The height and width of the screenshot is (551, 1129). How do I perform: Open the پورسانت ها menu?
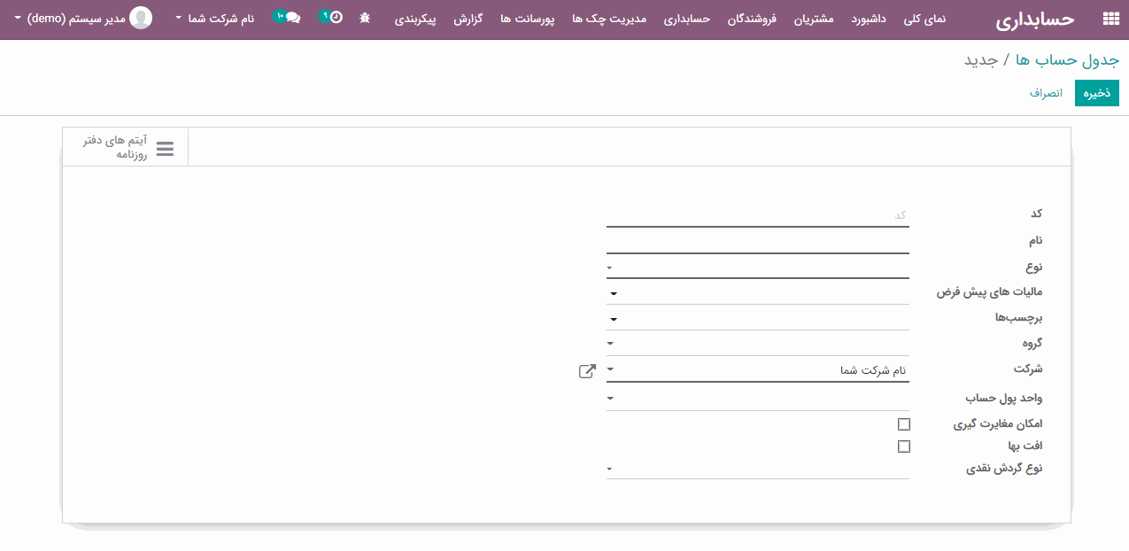point(527,19)
